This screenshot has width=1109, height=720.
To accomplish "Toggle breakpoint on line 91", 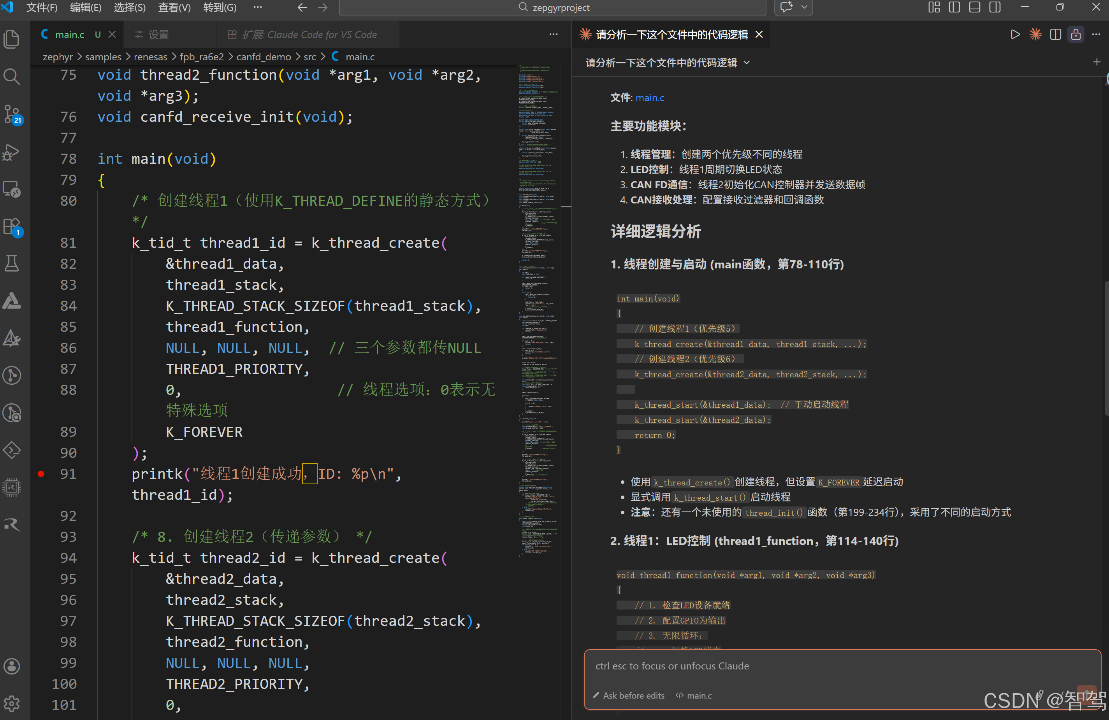I will click(x=41, y=474).
